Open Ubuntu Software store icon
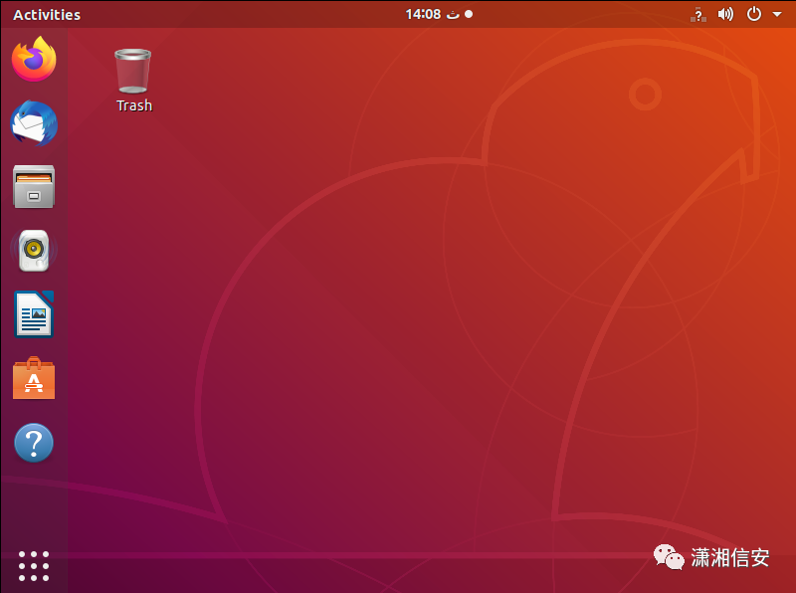796x593 pixels. coord(34,378)
